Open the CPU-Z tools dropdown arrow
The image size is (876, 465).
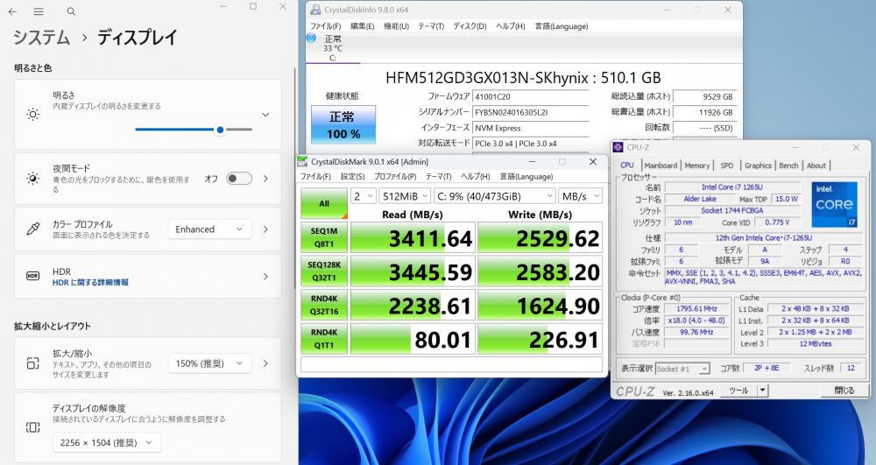point(763,391)
